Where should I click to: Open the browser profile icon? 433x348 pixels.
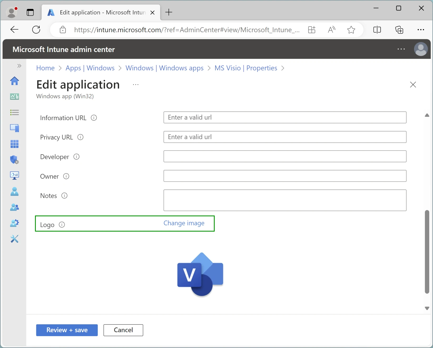[12, 12]
